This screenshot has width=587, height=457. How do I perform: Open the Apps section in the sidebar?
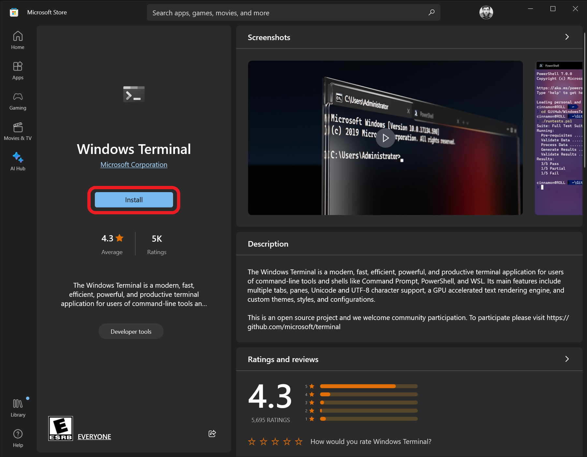point(18,70)
